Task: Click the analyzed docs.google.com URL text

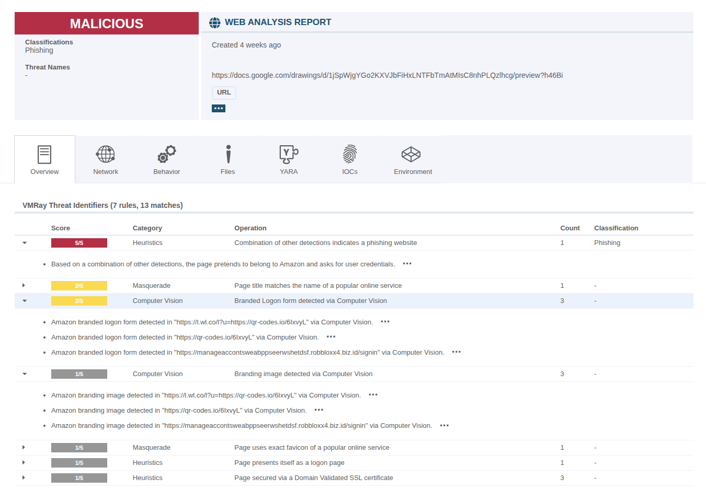Action: pyautogui.click(x=387, y=75)
